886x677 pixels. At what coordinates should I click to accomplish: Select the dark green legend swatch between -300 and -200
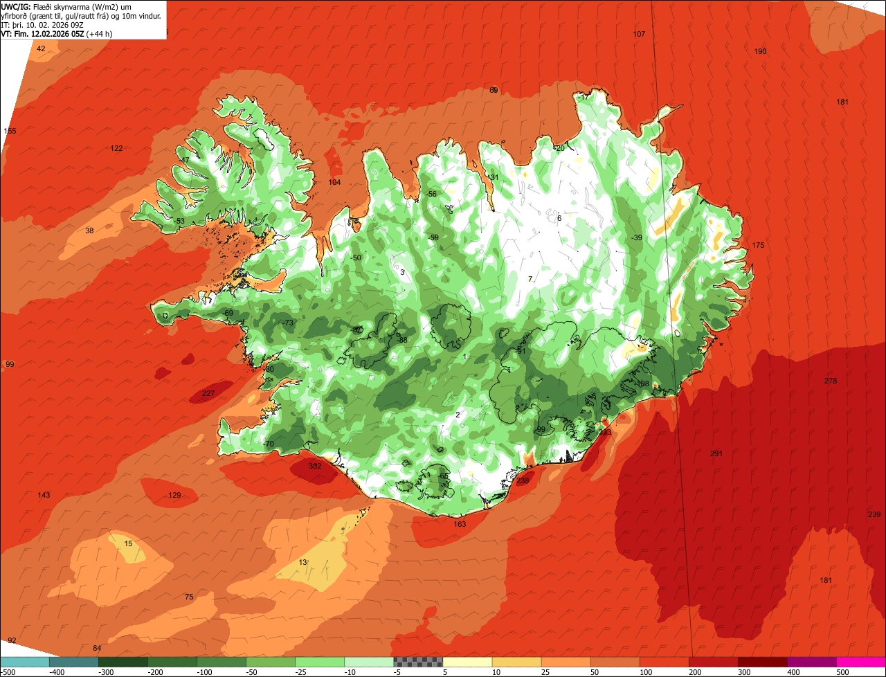click(x=123, y=662)
